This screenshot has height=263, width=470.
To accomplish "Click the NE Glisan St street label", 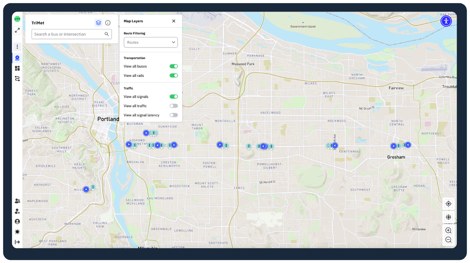I will coord(367,108).
